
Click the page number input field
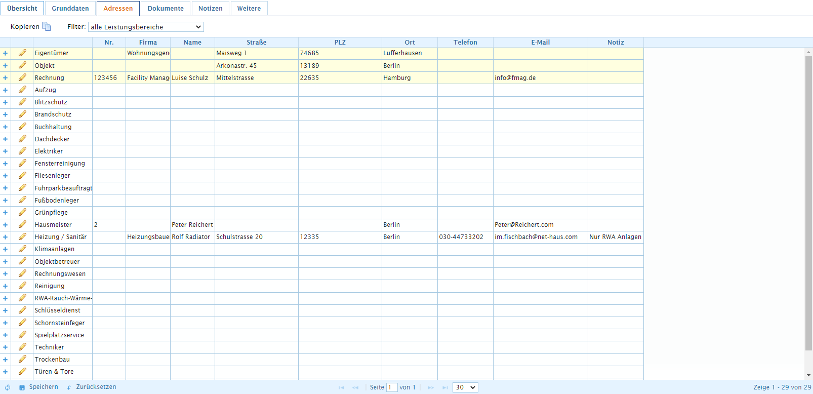coord(392,387)
